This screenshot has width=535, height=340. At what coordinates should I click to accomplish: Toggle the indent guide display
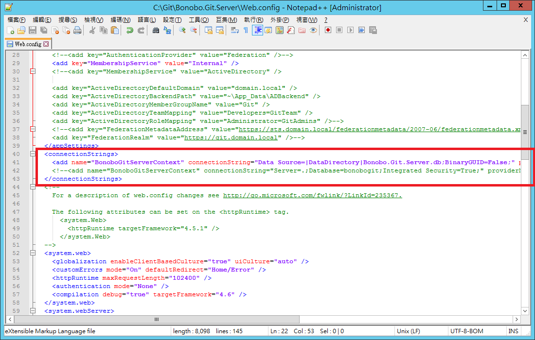click(x=257, y=30)
